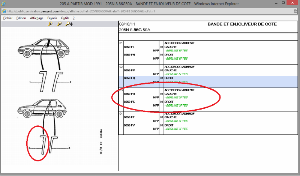Minimize the Internet Explorer window

coord(276,3)
